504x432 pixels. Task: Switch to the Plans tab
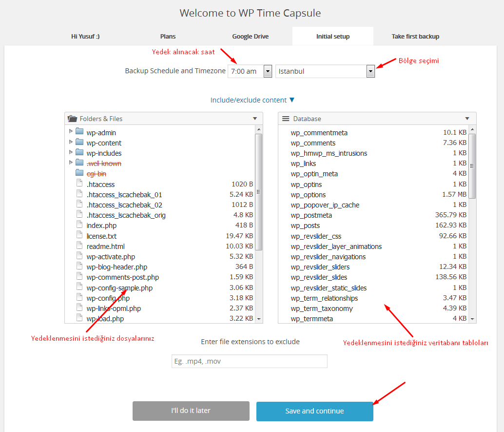tap(168, 36)
